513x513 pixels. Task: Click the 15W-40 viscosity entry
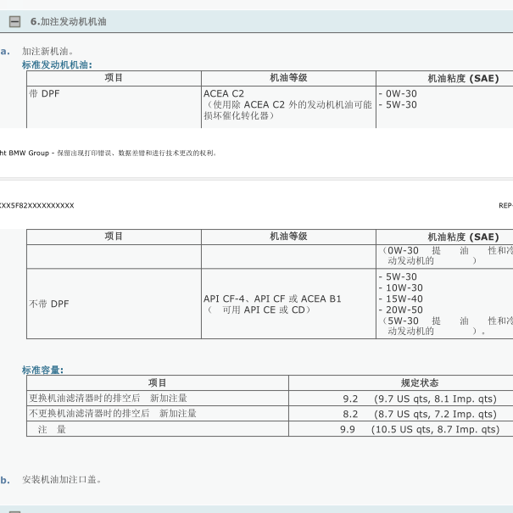404,298
